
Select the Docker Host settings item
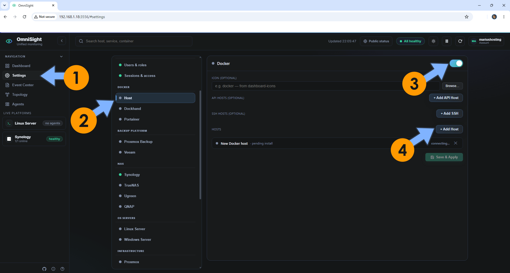[155, 98]
